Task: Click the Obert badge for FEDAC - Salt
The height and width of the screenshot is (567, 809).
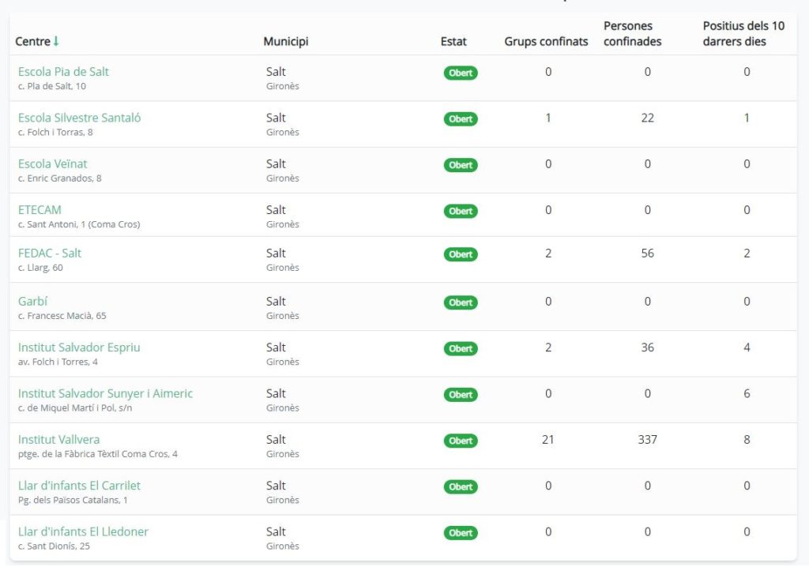Action: (x=461, y=254)
